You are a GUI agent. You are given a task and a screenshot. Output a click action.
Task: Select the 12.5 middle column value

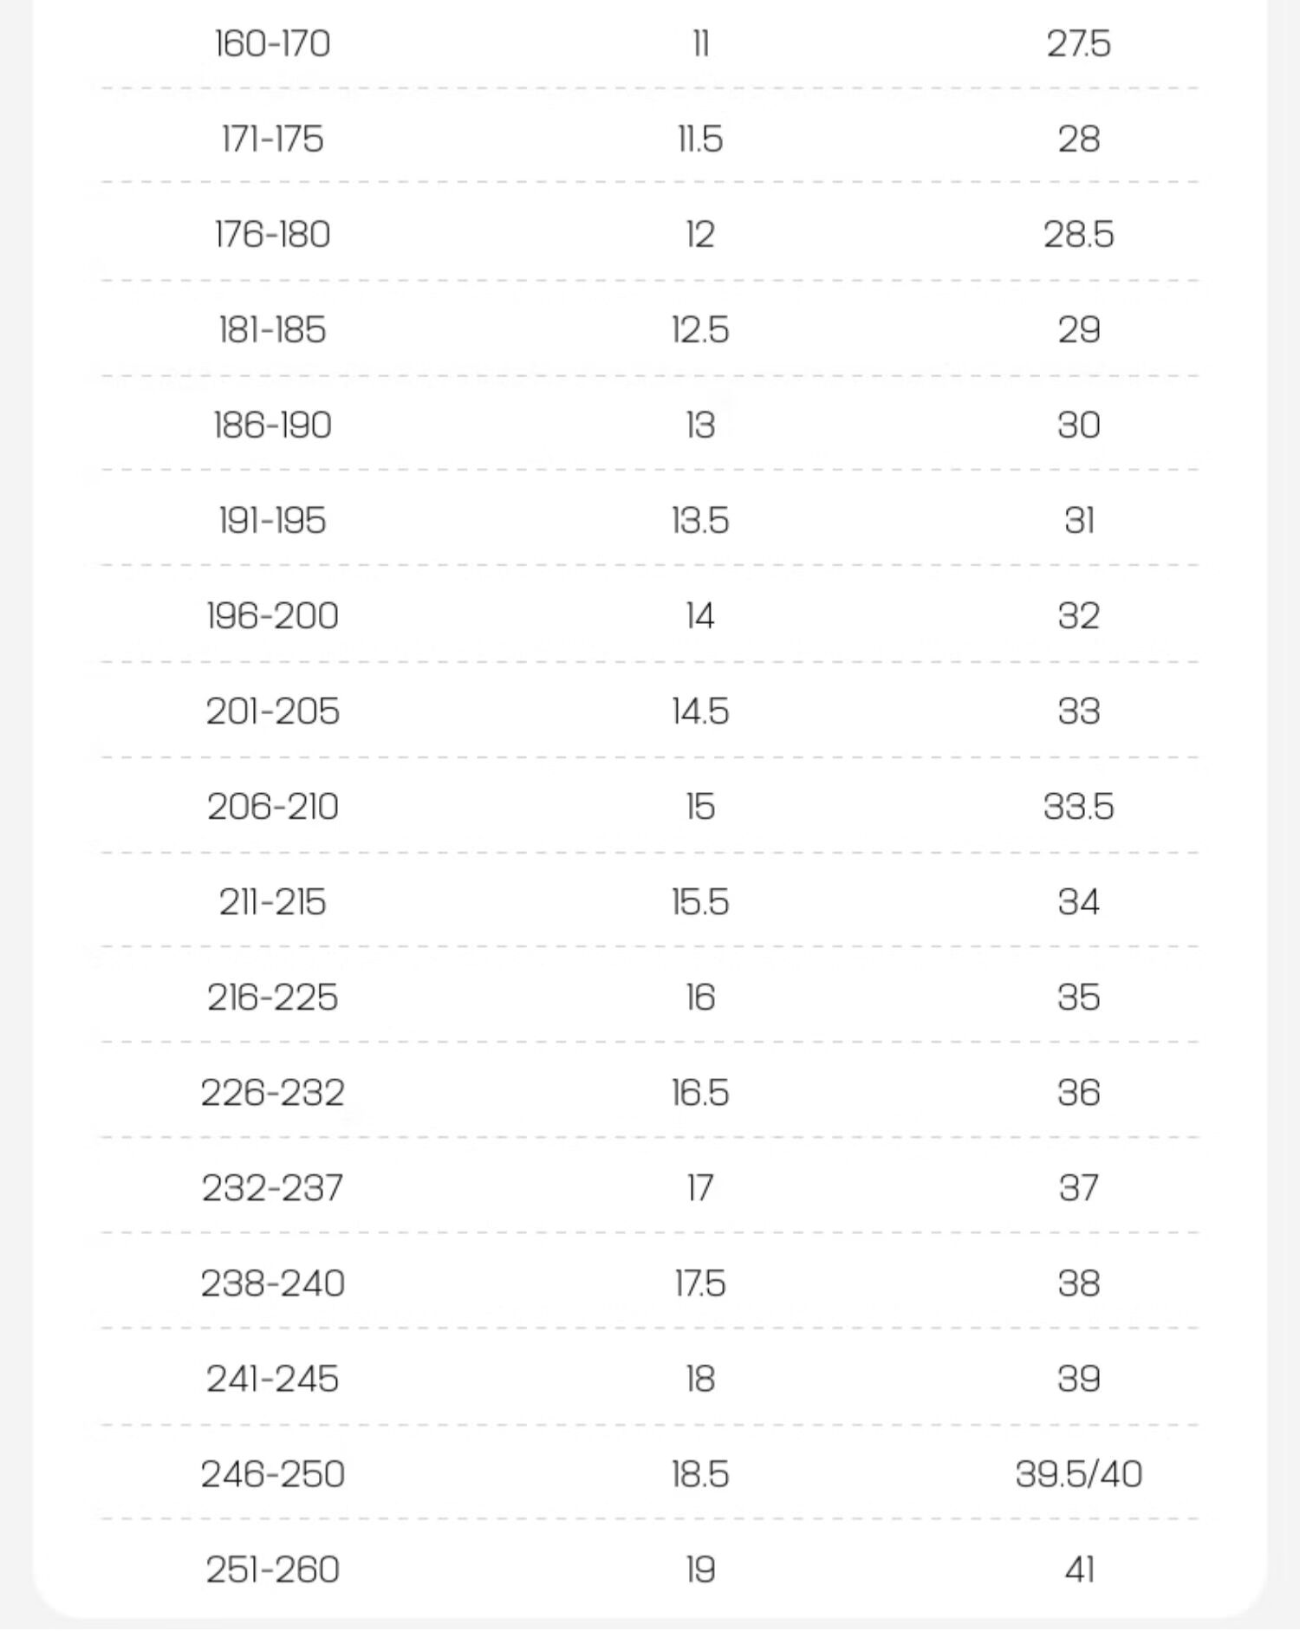(699, 329)
